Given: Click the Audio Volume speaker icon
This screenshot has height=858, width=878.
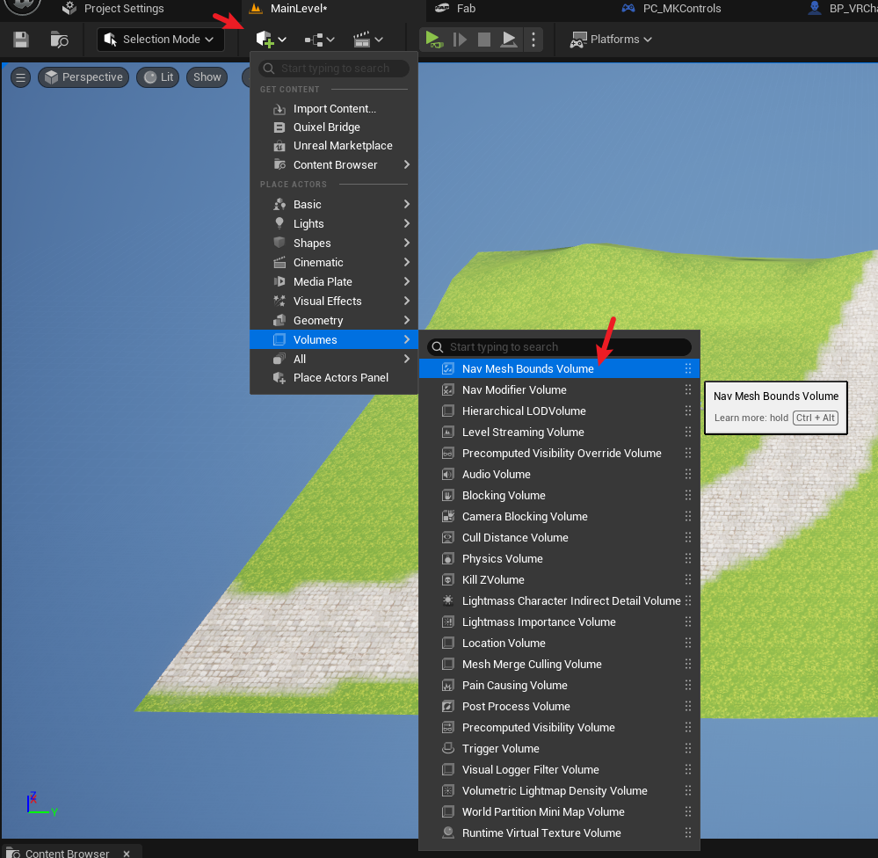Looking at the screenshot, I should click(448, 475).
